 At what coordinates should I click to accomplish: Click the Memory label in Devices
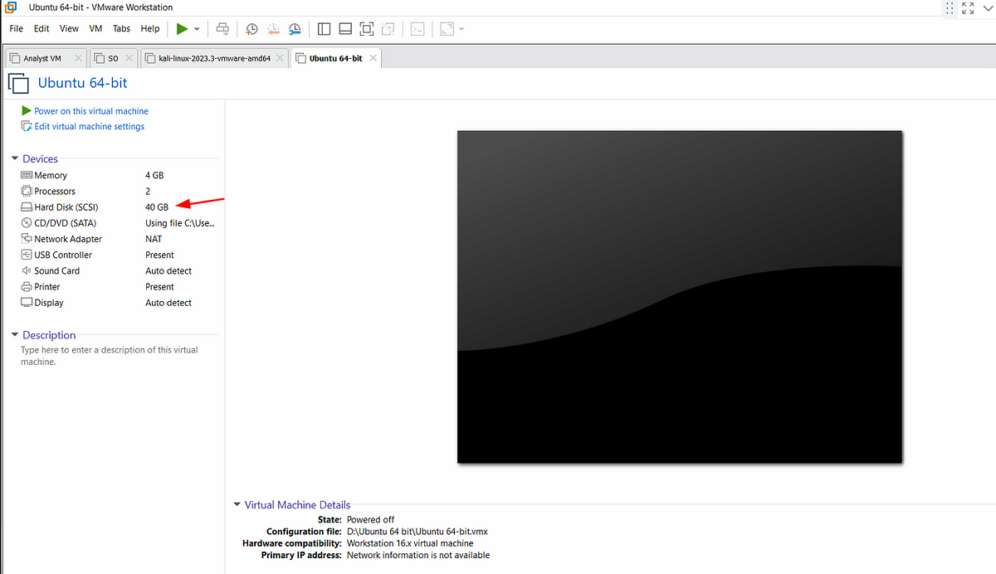pyautogui.click(x=51, y=176)
